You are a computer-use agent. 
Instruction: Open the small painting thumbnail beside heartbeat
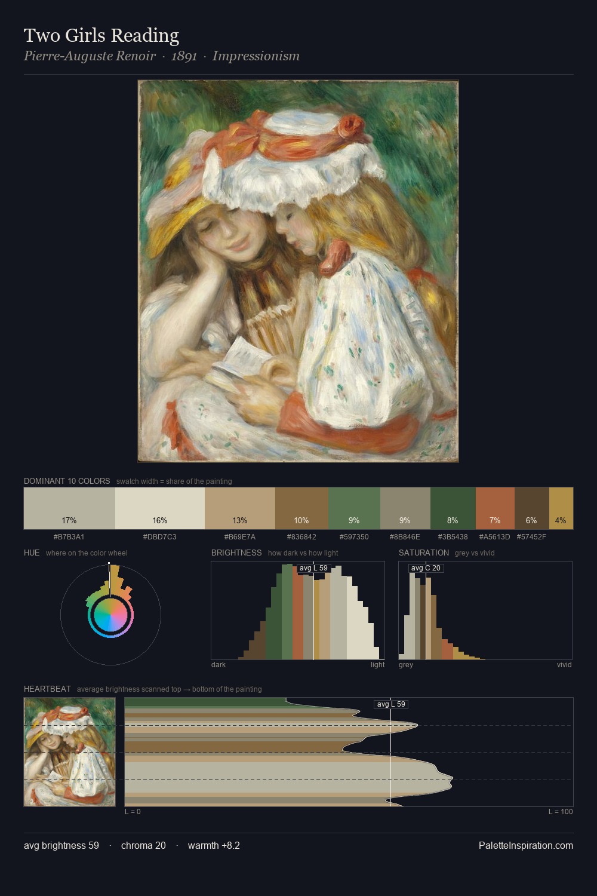[69, 752]
